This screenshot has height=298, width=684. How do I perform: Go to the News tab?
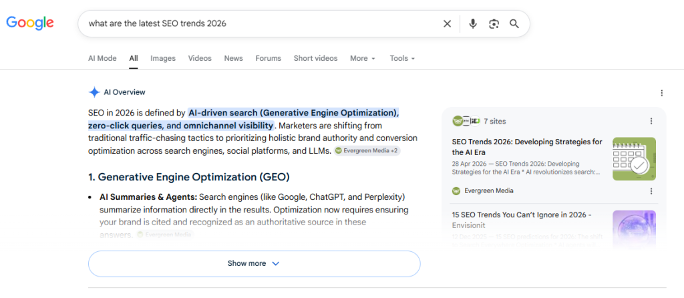tap(233, 58)
